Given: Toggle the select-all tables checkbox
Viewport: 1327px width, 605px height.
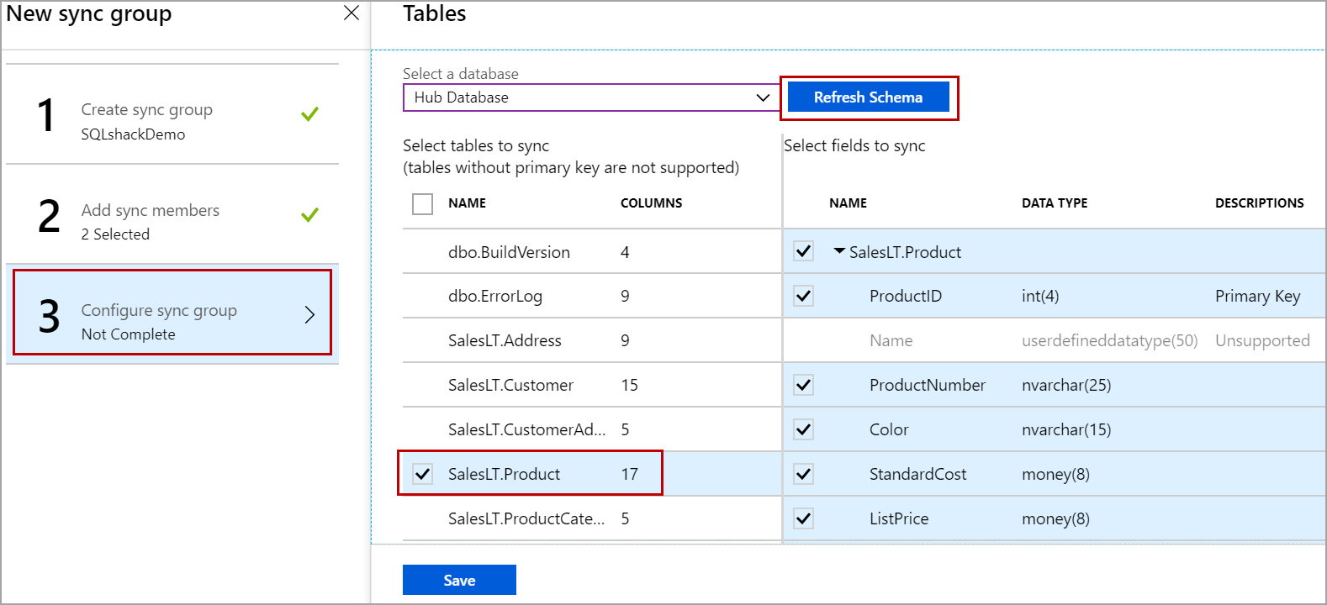Looking at the screenshot, I should pos(423,203).
